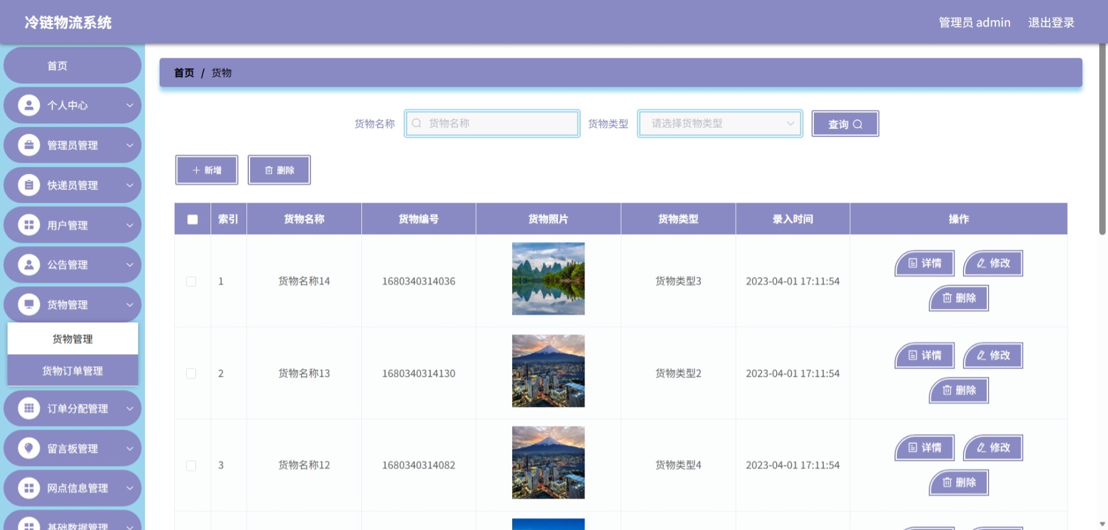Click the 货物管理 monitor icon

click(x=29, y=305)
